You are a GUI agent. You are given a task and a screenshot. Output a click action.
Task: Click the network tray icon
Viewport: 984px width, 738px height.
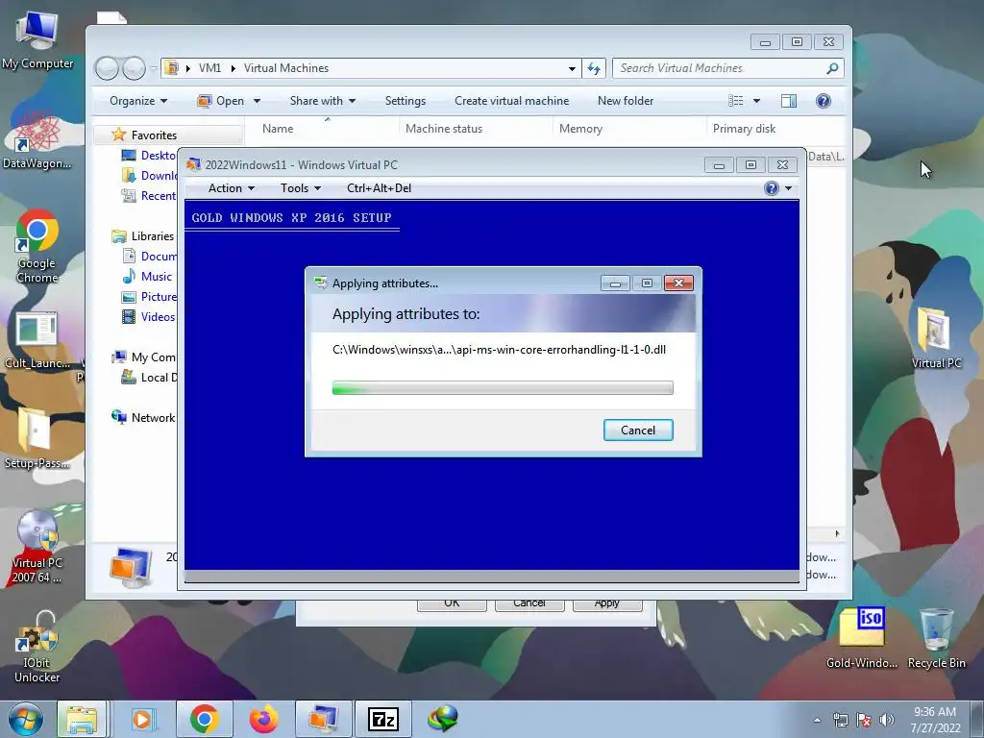click(x=840, y=720)
